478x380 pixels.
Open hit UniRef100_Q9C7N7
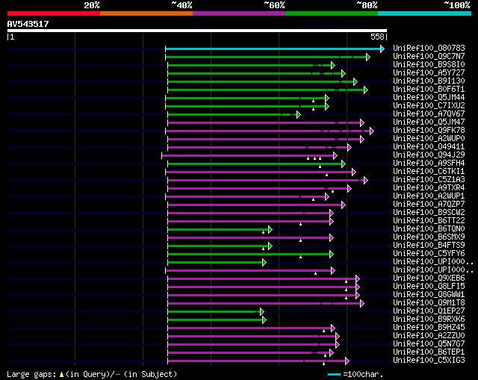pos(429,57)
